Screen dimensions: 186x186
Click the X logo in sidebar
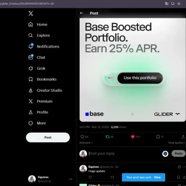31,13
